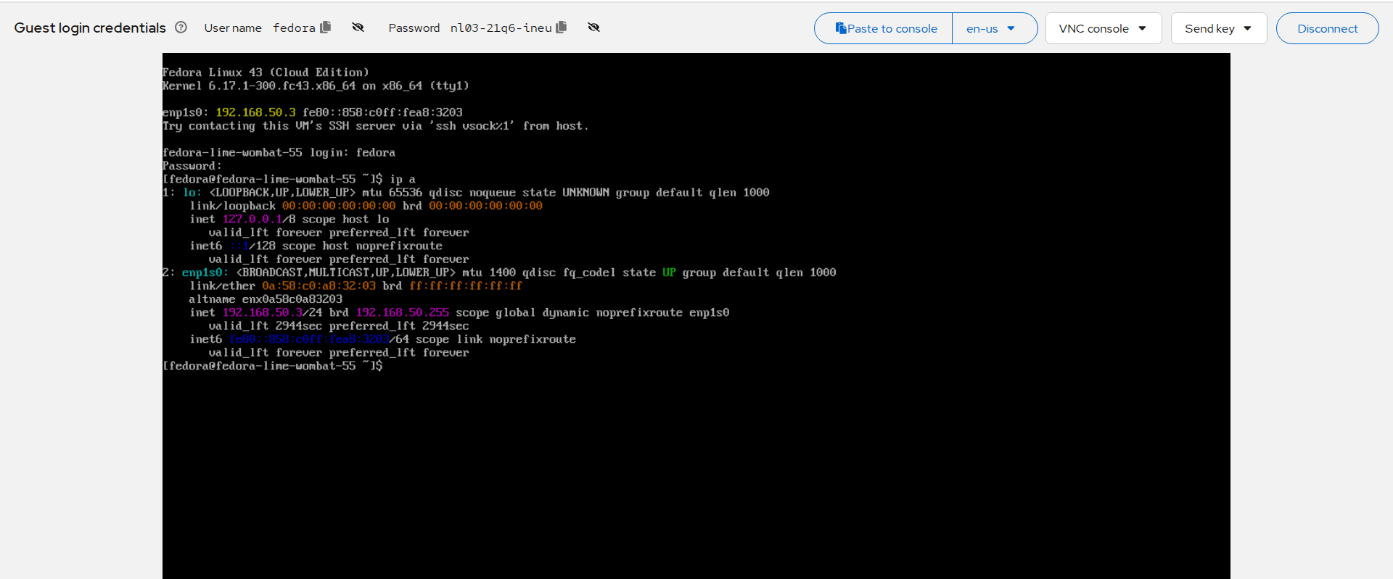
Task: Click the caret arrow on Send key
Action: (x=1248, y=28)
